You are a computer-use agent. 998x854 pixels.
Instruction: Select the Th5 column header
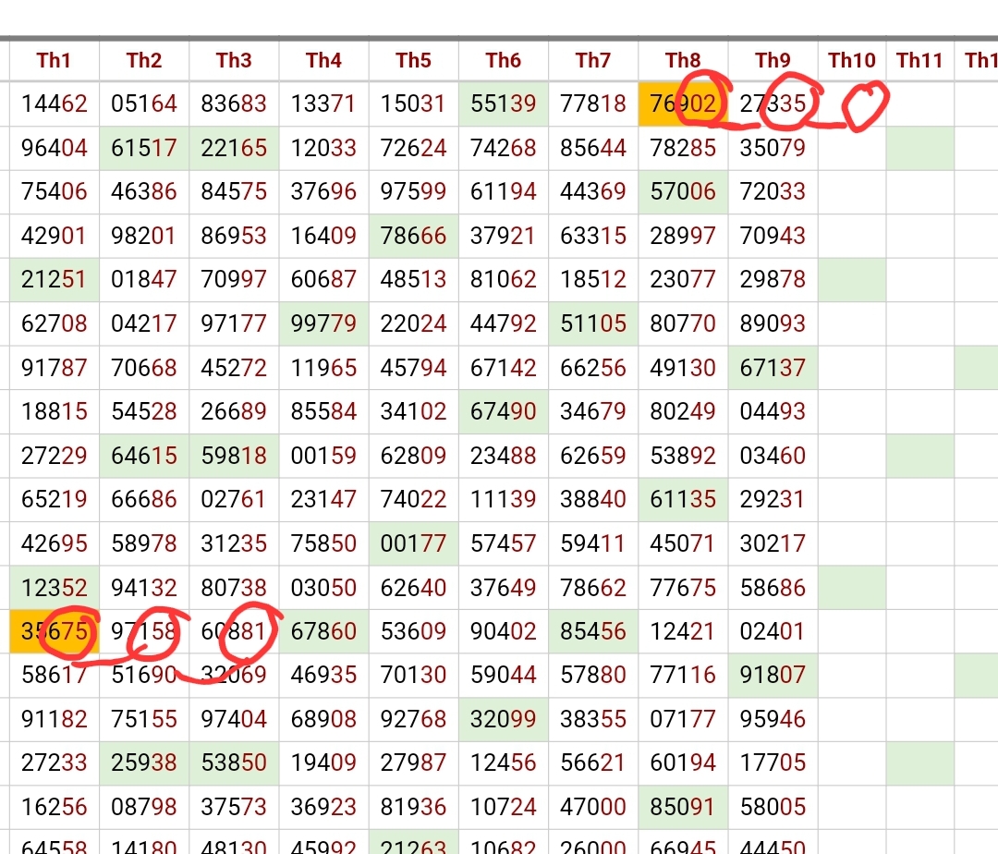pyautogui.click(x=413, y=61)
